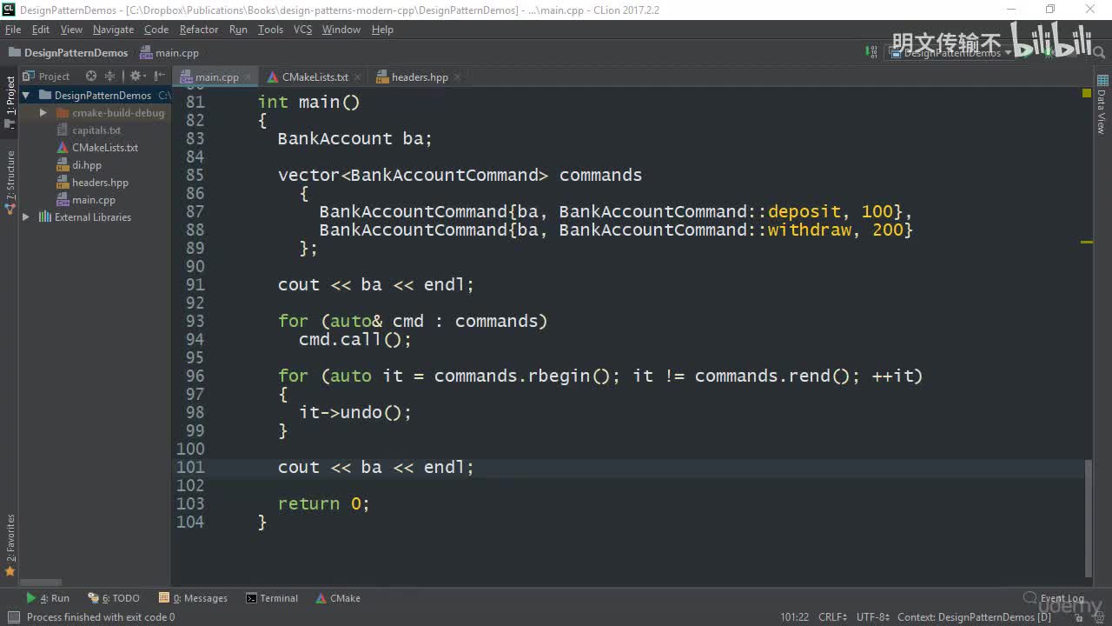
Task: Toggle the Data View side panel
Action: pos(1102,104)
